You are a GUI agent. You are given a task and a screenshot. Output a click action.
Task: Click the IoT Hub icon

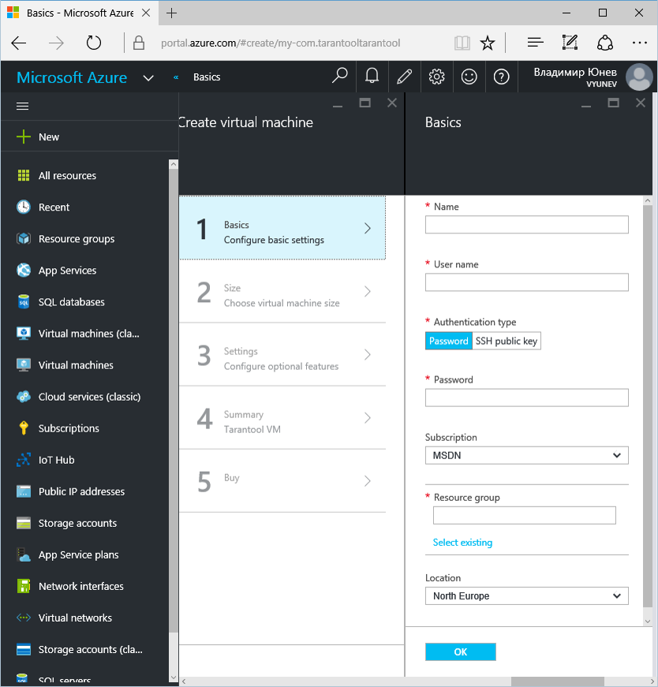pyautogui.click(x=23, y=460)
